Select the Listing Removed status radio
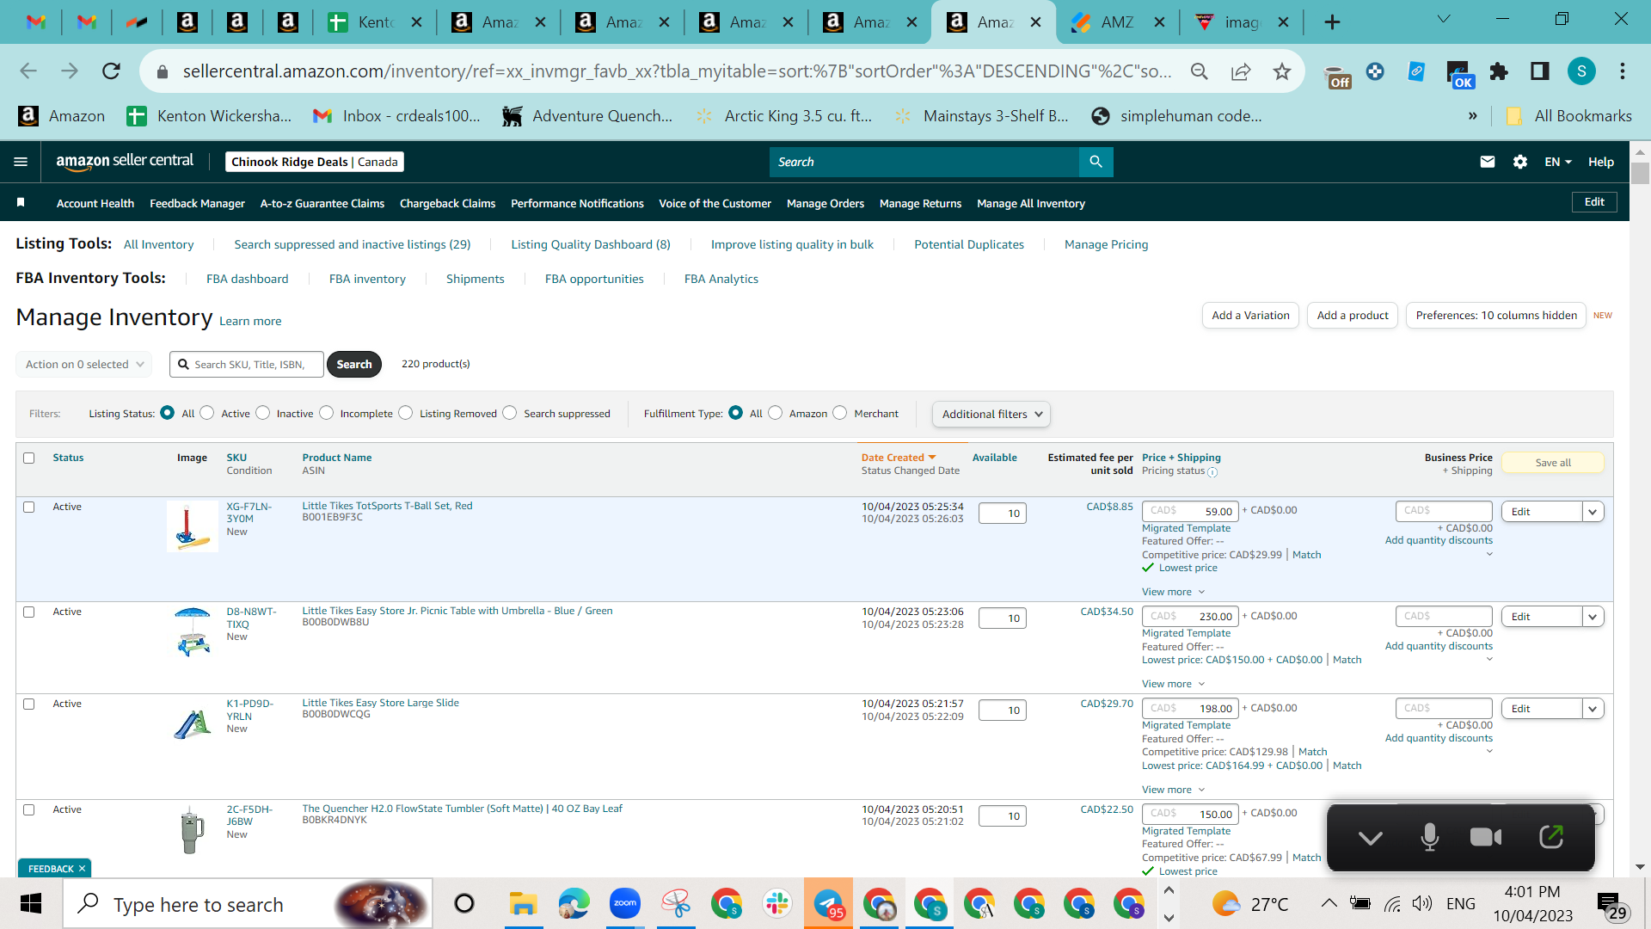This screenshot has height=929, width=1651. pos(406,413)
